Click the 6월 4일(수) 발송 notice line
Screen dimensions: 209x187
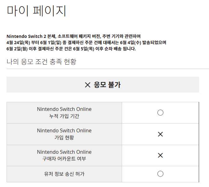[86, 43]
